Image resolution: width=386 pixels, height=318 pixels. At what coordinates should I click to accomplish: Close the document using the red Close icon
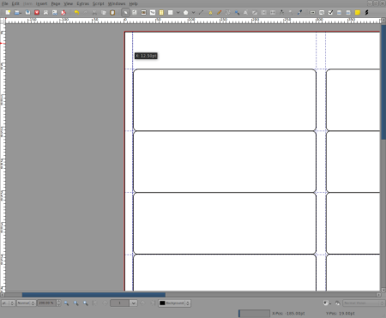[37, 13]
